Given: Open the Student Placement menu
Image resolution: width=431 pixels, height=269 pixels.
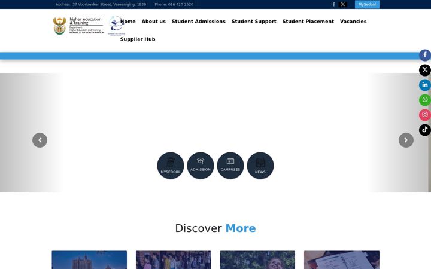Looking at the screenshot, I should tap(308, 22).
